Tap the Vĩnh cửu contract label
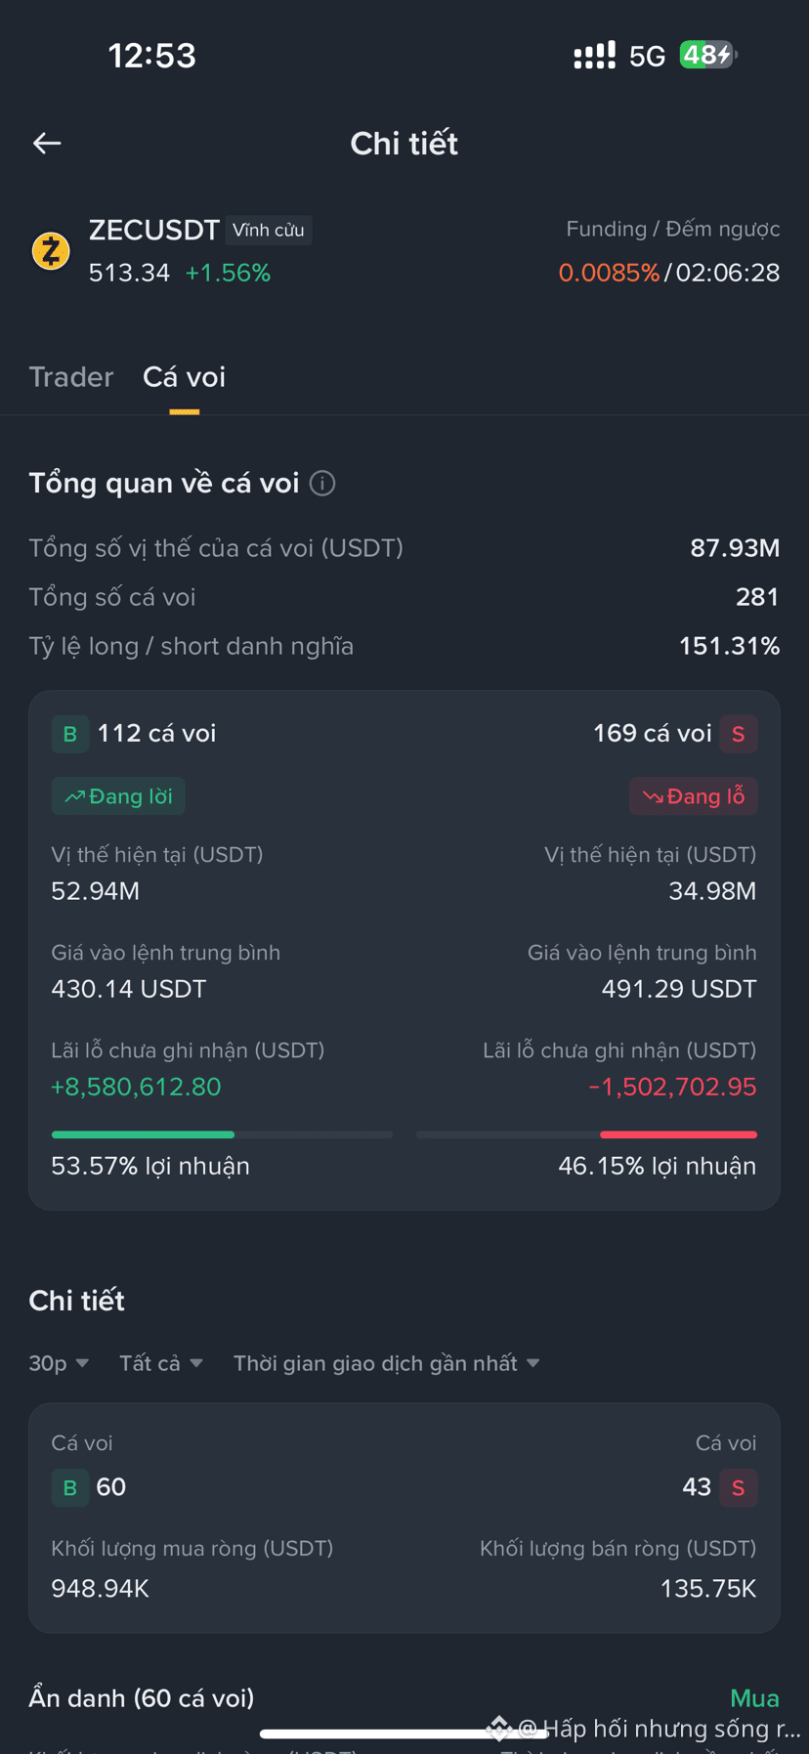809x1754 pixels. click(269, 231)
